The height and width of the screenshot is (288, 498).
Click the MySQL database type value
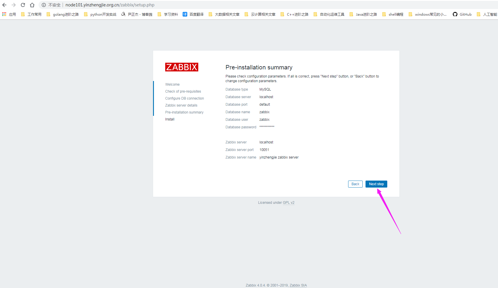point(265,89)
